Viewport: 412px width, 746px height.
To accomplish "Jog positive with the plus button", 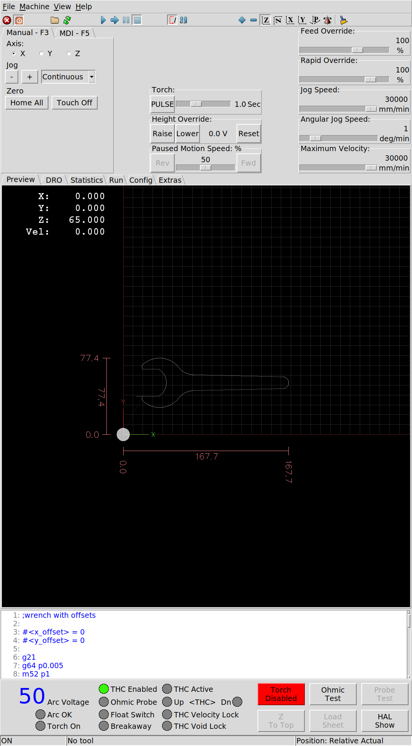I will coord(29,77).
